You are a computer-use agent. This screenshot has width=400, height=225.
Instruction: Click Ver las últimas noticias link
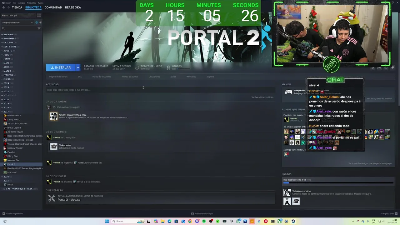(262, 97)
